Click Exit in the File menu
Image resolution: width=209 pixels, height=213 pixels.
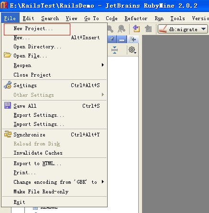click(55, 202)
